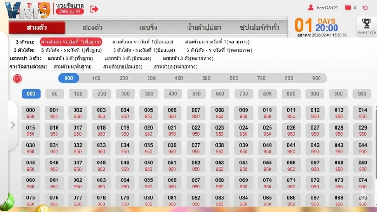Open the เลขวิ่ง tab
This screenshot has width=377, height=212.
(x=148, y=27)
